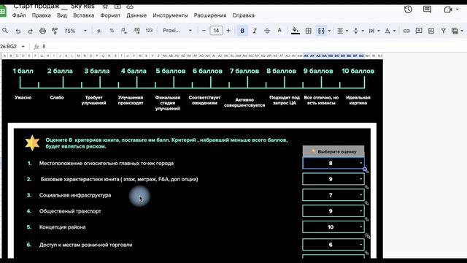Screen dimensions: 467x263
Task: Open rating dropdown for Концепция района
Action: (361, 227)
